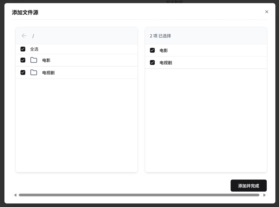279x207 pixels.
Task: Click the horizontal scrollbar thumb
Action: pyautogui.click(x=139, y=195)
